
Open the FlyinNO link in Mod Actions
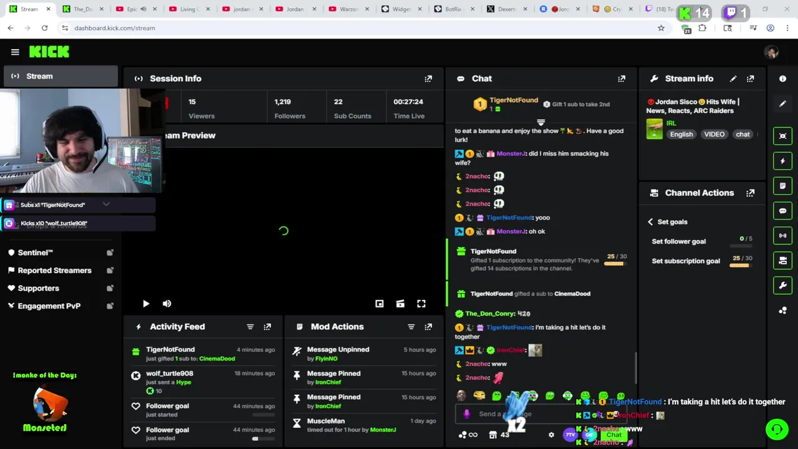pyautogui.click(x=326, y=359)
